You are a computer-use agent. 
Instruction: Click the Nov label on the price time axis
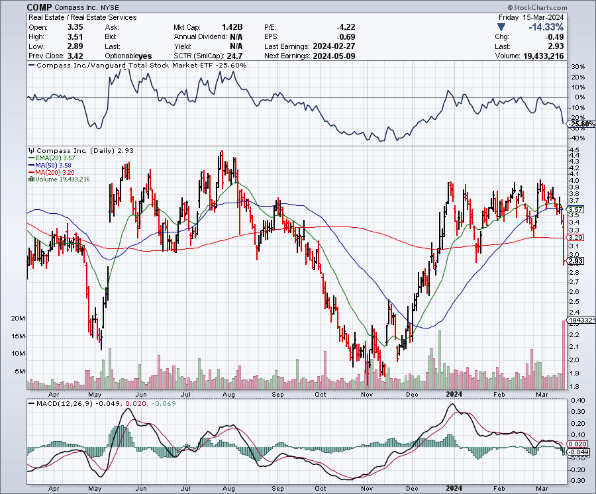(x=367, y=395)
